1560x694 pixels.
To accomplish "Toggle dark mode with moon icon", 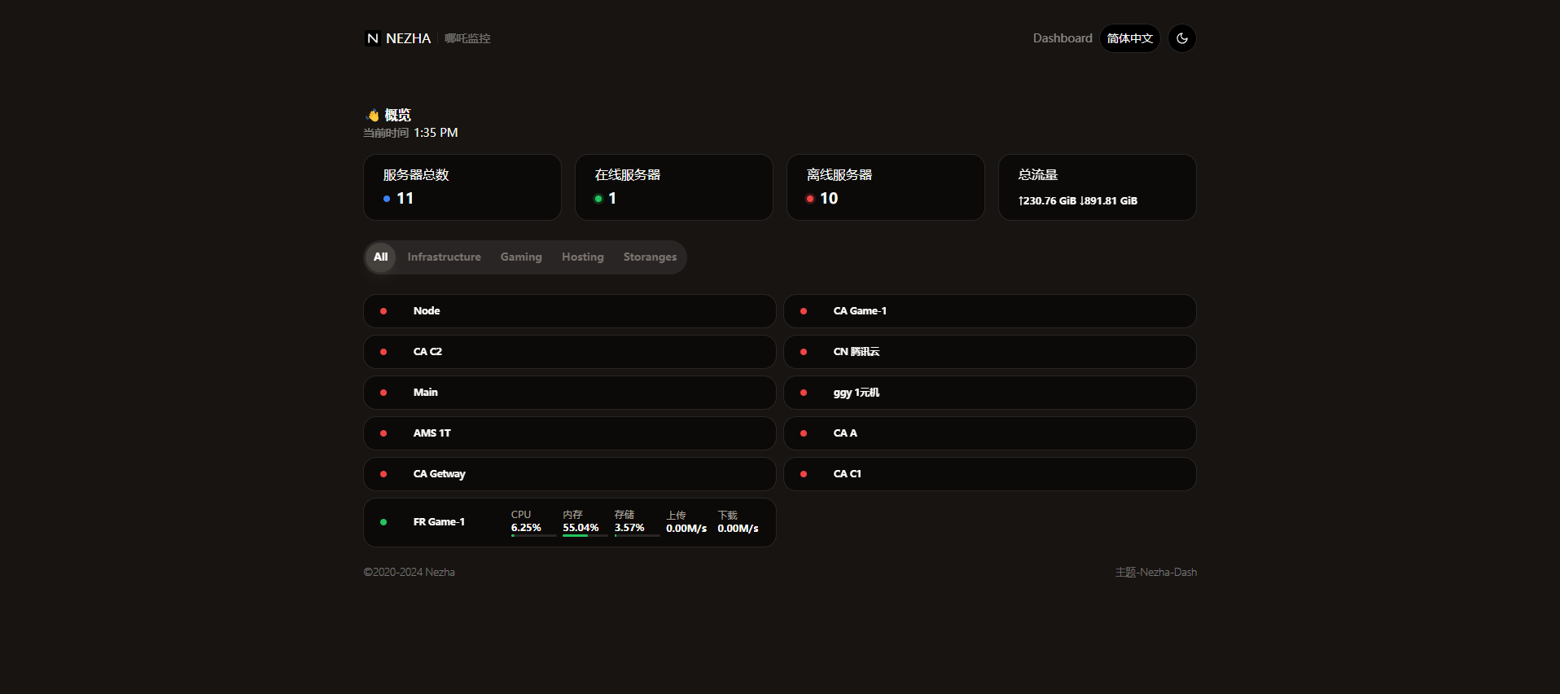I will 1181,38.
